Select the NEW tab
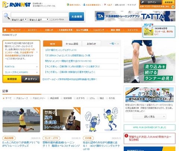 click(x=53, y=44)
